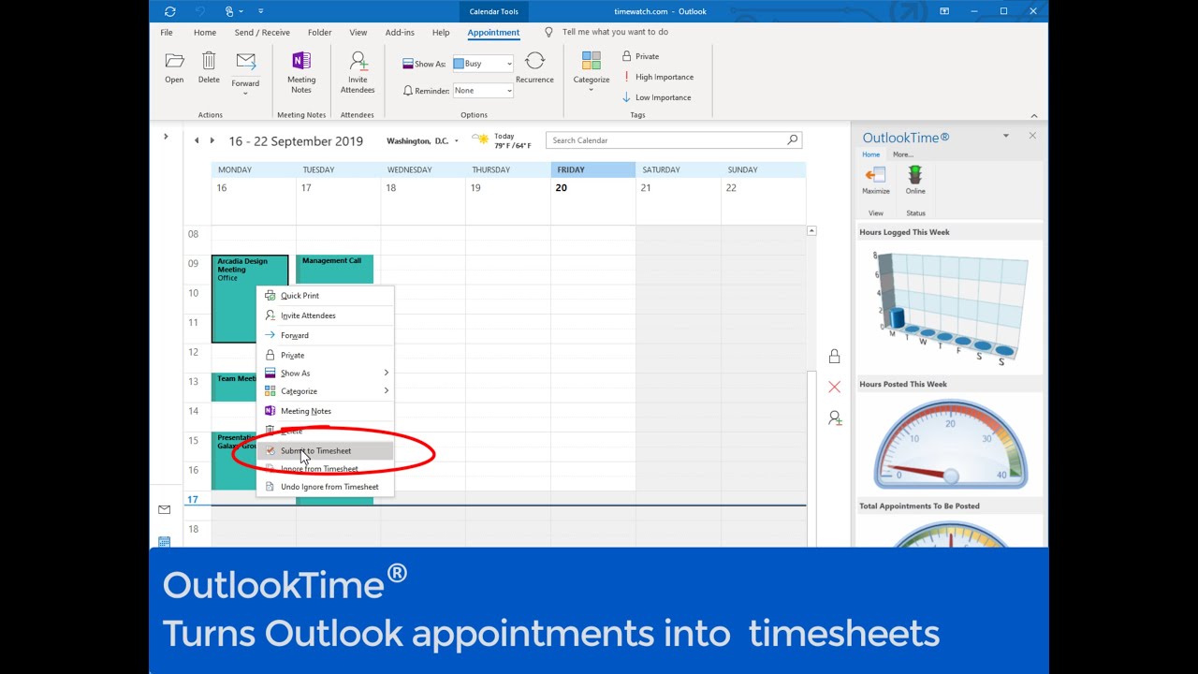Select the Team Meeting appointment
The image size is (1198, 674).
coord(234,387)
